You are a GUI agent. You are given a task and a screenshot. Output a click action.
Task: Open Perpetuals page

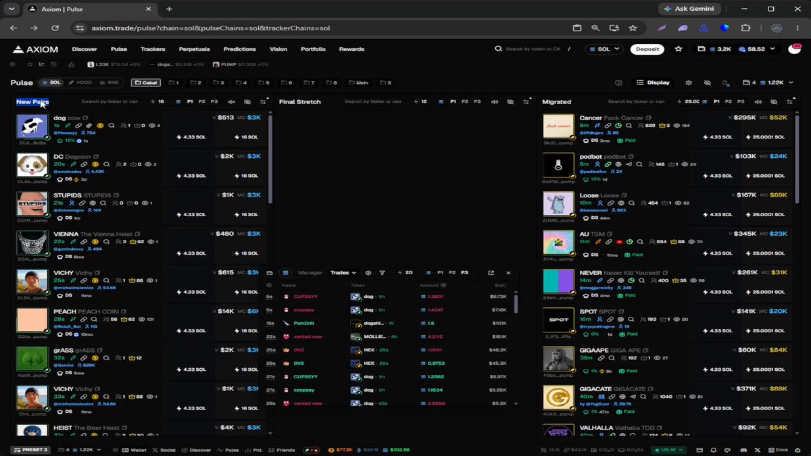click(x=195, y=49)
